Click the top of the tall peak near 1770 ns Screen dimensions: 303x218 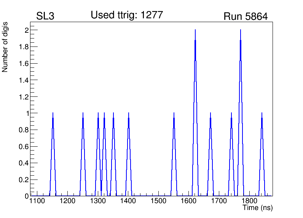[x=241, y=30]
